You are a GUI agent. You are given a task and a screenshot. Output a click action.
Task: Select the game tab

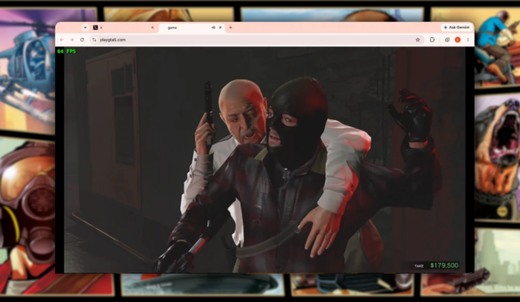coord(192,28)
